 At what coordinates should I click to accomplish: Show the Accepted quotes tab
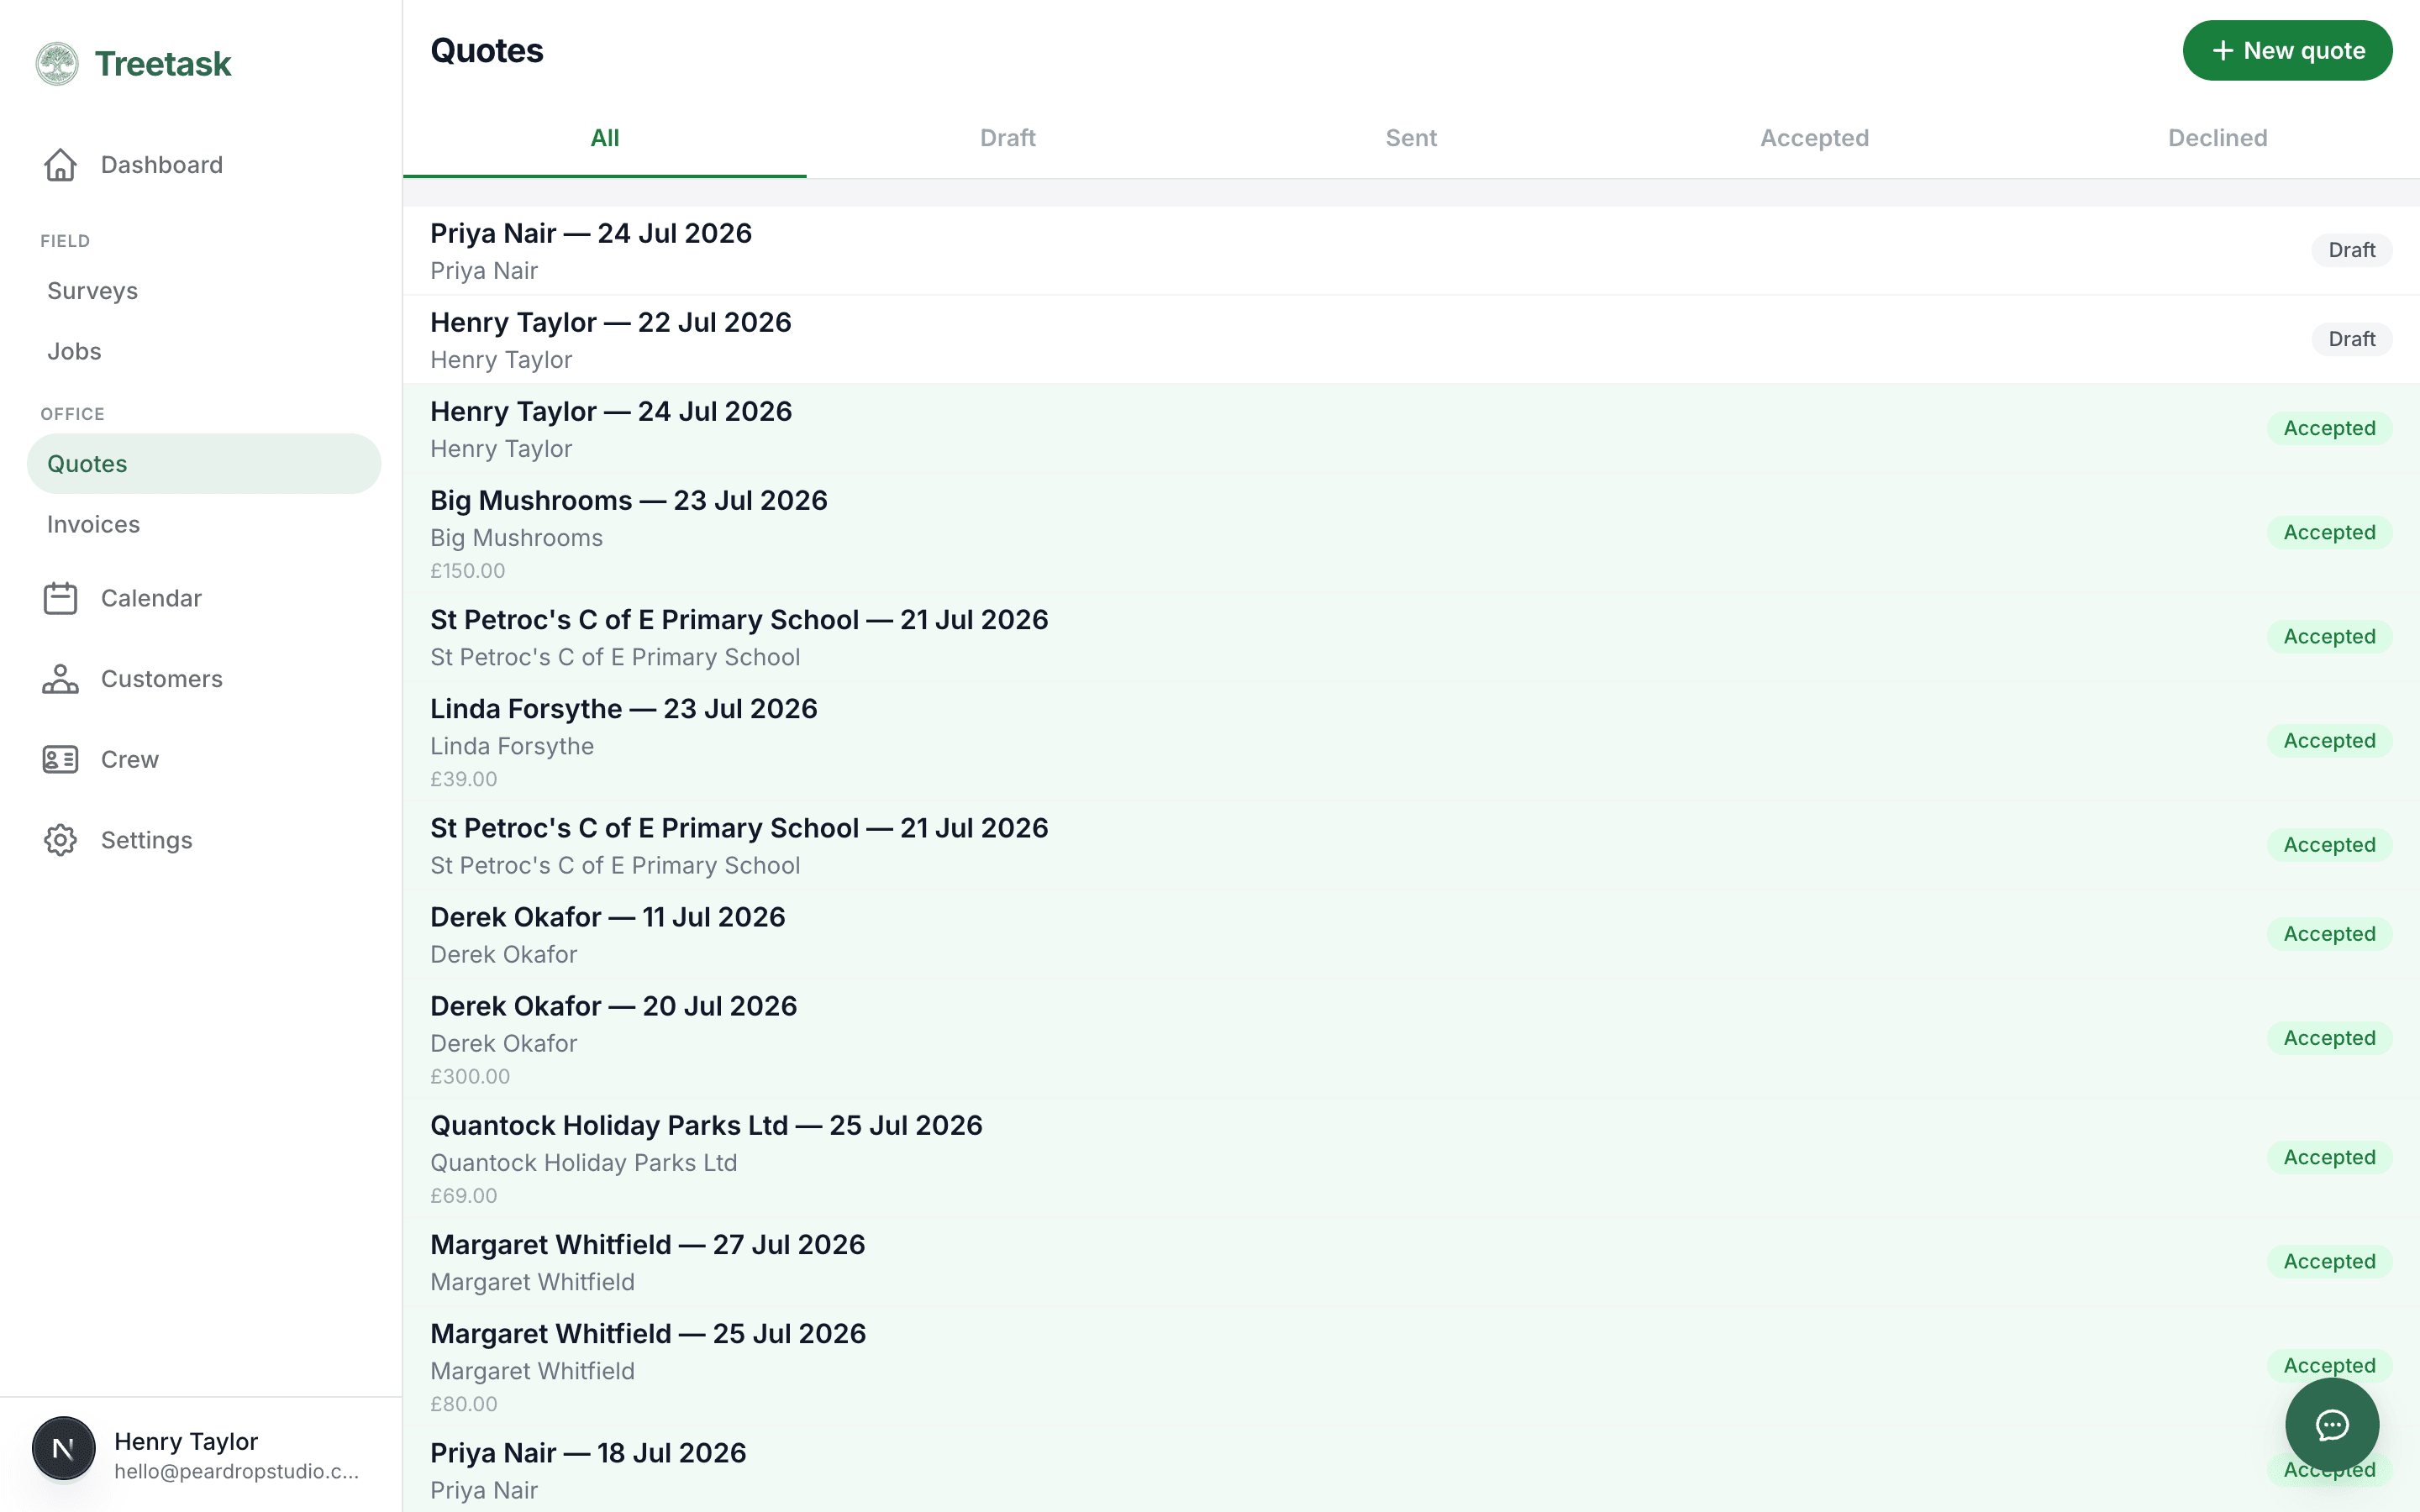coord(1814,138)
